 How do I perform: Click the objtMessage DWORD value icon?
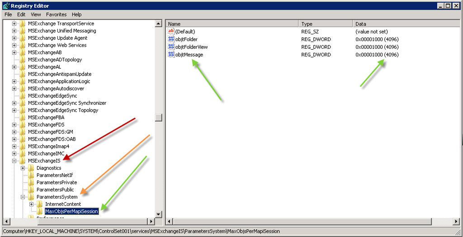(x=171, y=55)
